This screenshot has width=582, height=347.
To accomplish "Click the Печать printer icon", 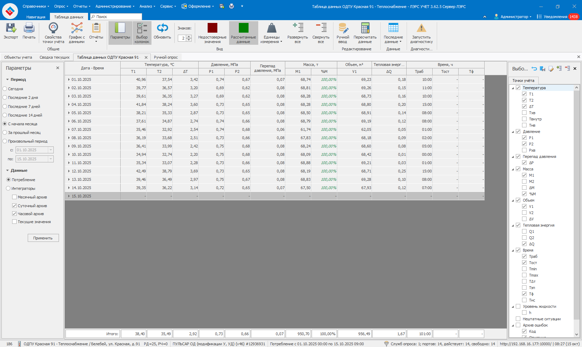I will [x=29, y=28].
